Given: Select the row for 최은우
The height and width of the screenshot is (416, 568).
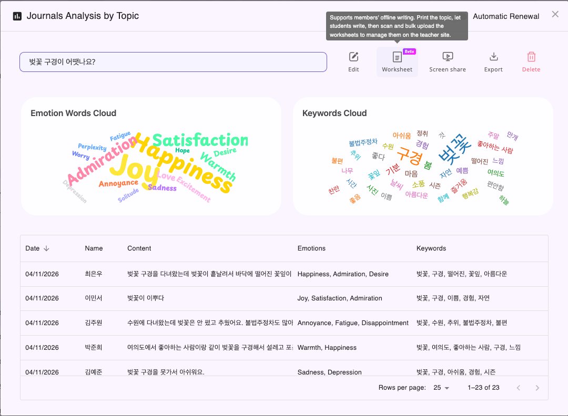Looking at the screenshot, I should click(92, 274).
